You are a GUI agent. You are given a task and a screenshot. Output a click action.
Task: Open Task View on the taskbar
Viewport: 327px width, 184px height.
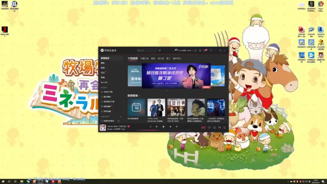coord(15,182)
